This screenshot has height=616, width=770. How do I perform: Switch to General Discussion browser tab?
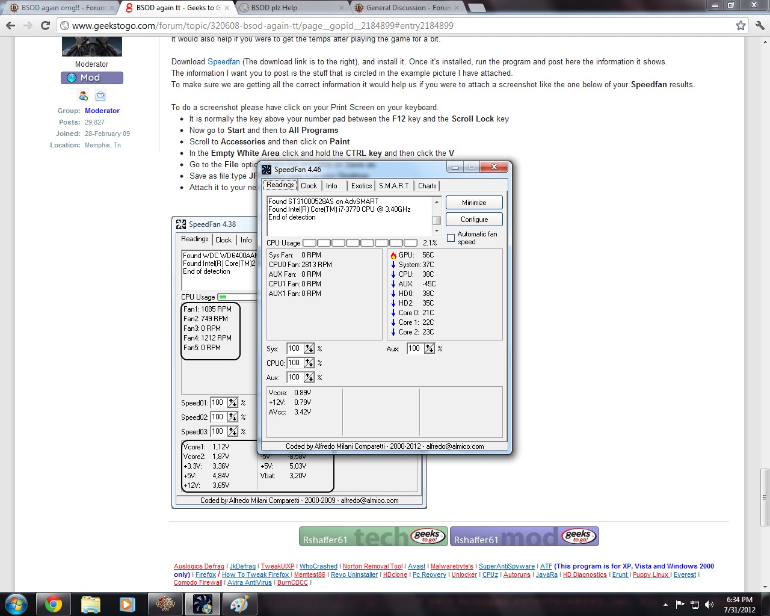point(408,8)
